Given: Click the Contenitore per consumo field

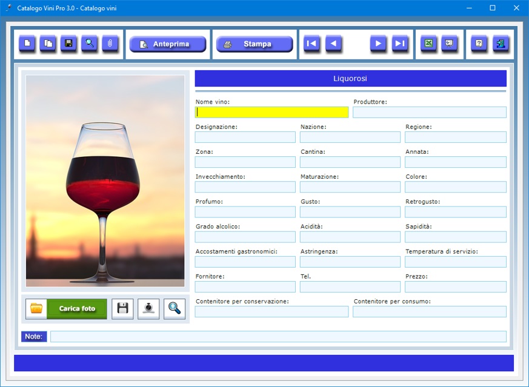Looking at the screenshot, I should (x=430, y=312).
